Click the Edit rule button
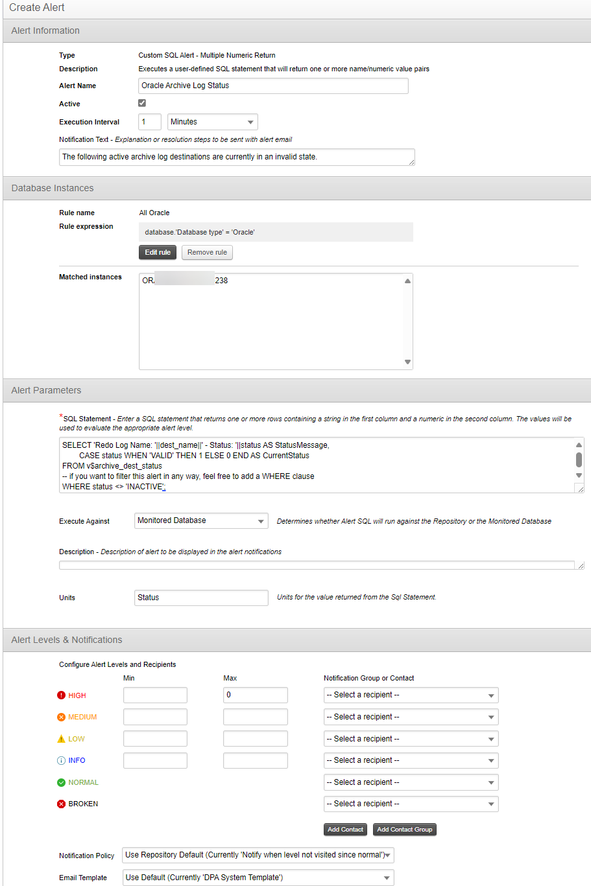The width and height of the screenshot is (591, 886). (158, 252)
